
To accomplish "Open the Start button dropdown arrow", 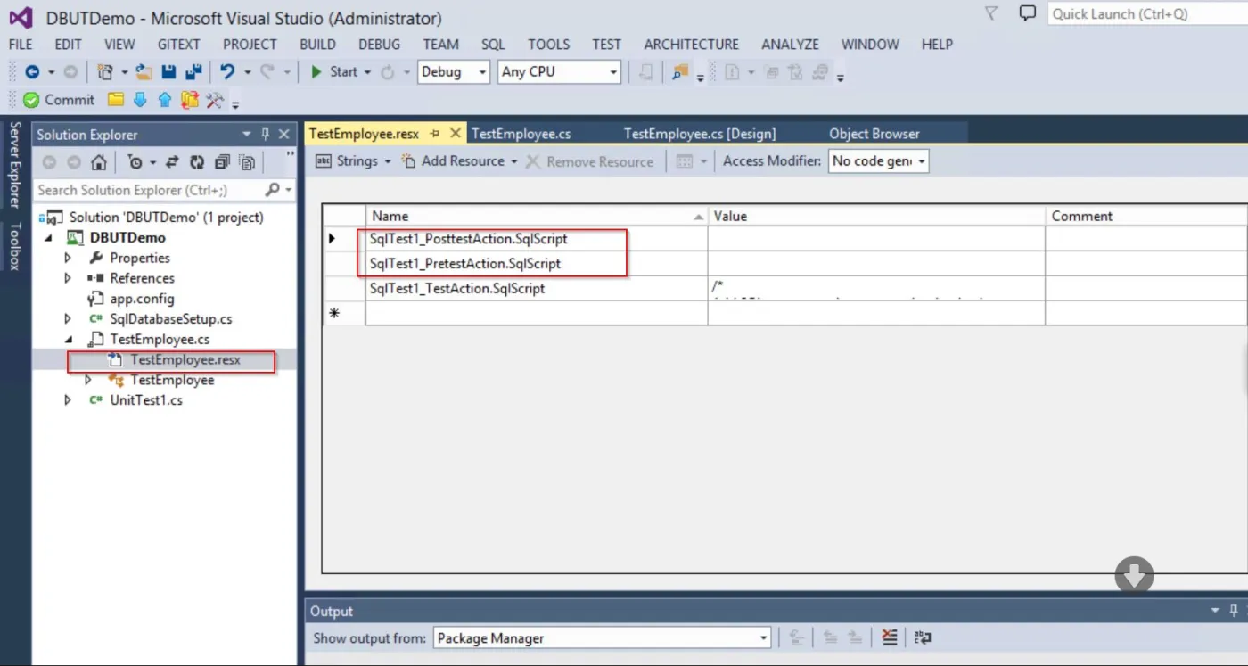I will 367,72.
